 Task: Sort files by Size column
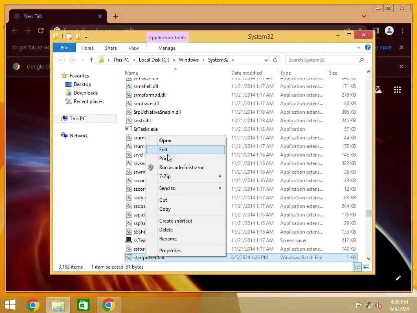pos(333,73)
